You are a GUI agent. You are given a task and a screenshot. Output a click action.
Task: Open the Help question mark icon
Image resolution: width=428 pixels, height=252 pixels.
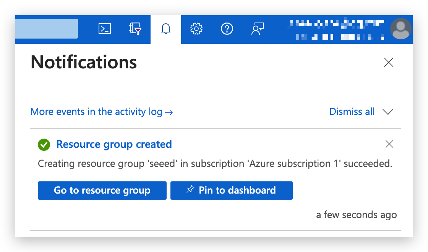pyautogui.click(x=227, y=29)
